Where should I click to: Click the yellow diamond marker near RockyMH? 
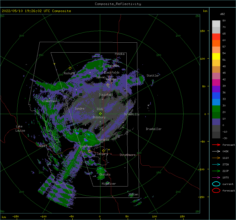pos(70,68)
